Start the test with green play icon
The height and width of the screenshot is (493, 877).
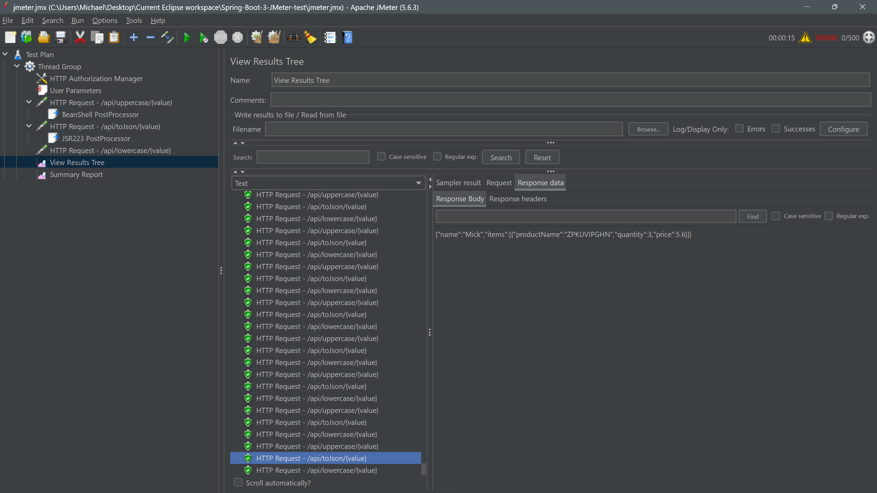coord(187,37)
